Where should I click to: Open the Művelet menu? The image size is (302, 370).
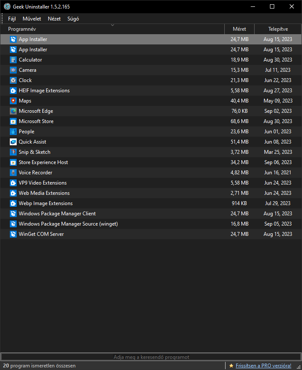(x=32, y=19)
